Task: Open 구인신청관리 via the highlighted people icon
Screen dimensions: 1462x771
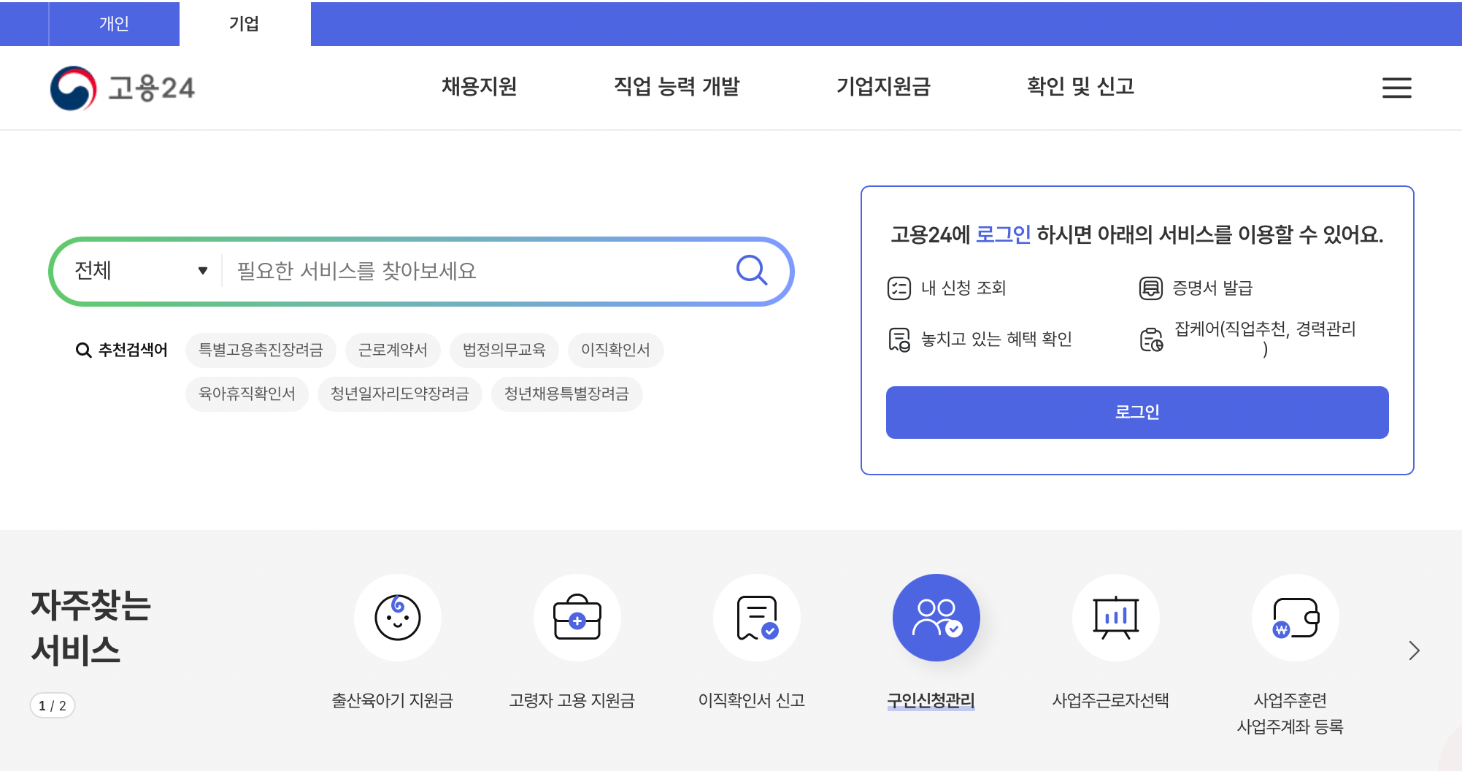Action: click(936, 617)
